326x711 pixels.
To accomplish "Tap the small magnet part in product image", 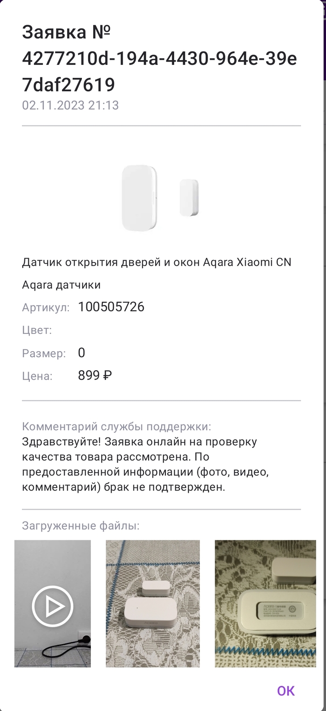I will tap(189, 198).
